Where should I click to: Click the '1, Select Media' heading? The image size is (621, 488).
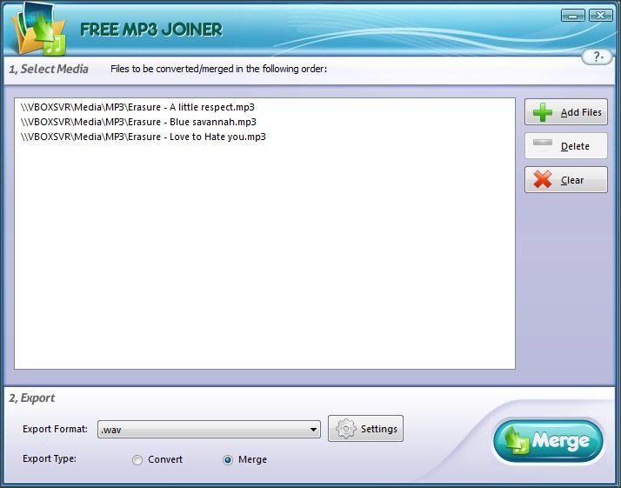tap(49, 69)
